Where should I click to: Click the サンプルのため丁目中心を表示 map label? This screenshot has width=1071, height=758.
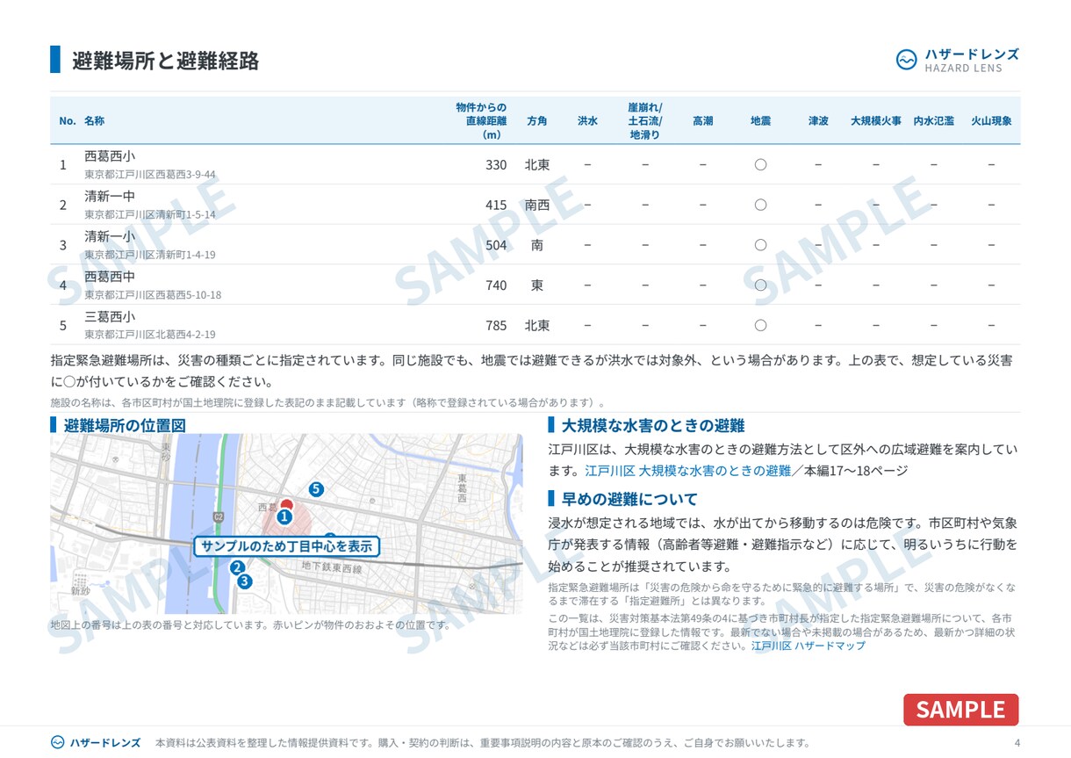pyautogui.click(x=286, y=546)
